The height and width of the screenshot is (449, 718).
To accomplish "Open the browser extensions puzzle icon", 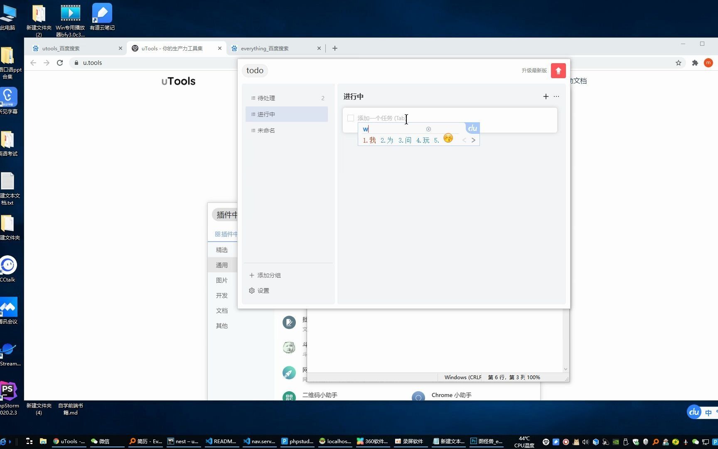I will tap(694, 63).
